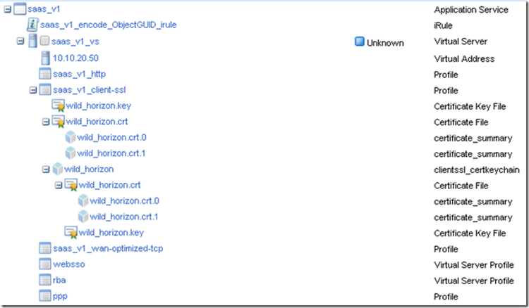Open the wild_horizon.key link directly under saas_v1_client-ssl
This screenshot has height=308, width=529.
[99, 106]
